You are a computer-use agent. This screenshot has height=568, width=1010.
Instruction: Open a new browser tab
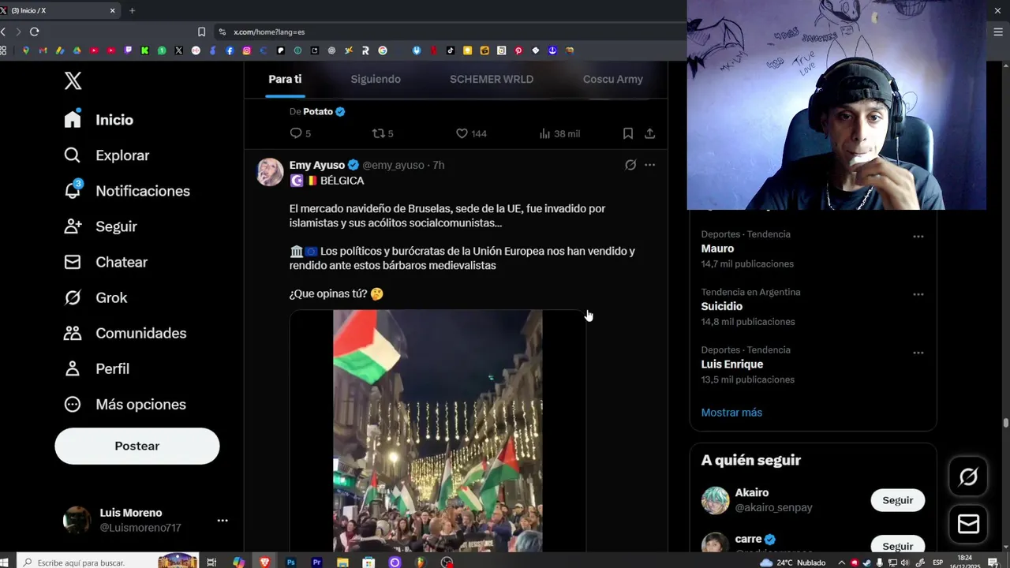[x=132, y=11]
